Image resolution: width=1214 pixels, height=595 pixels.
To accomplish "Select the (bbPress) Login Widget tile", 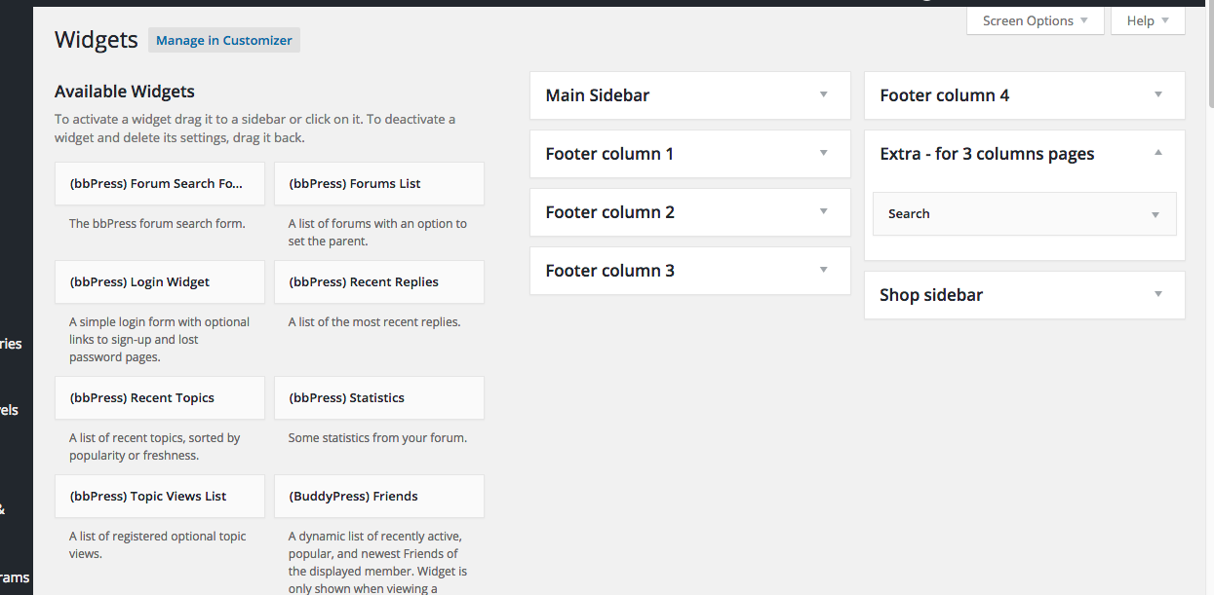I will [x=160, y=282].
